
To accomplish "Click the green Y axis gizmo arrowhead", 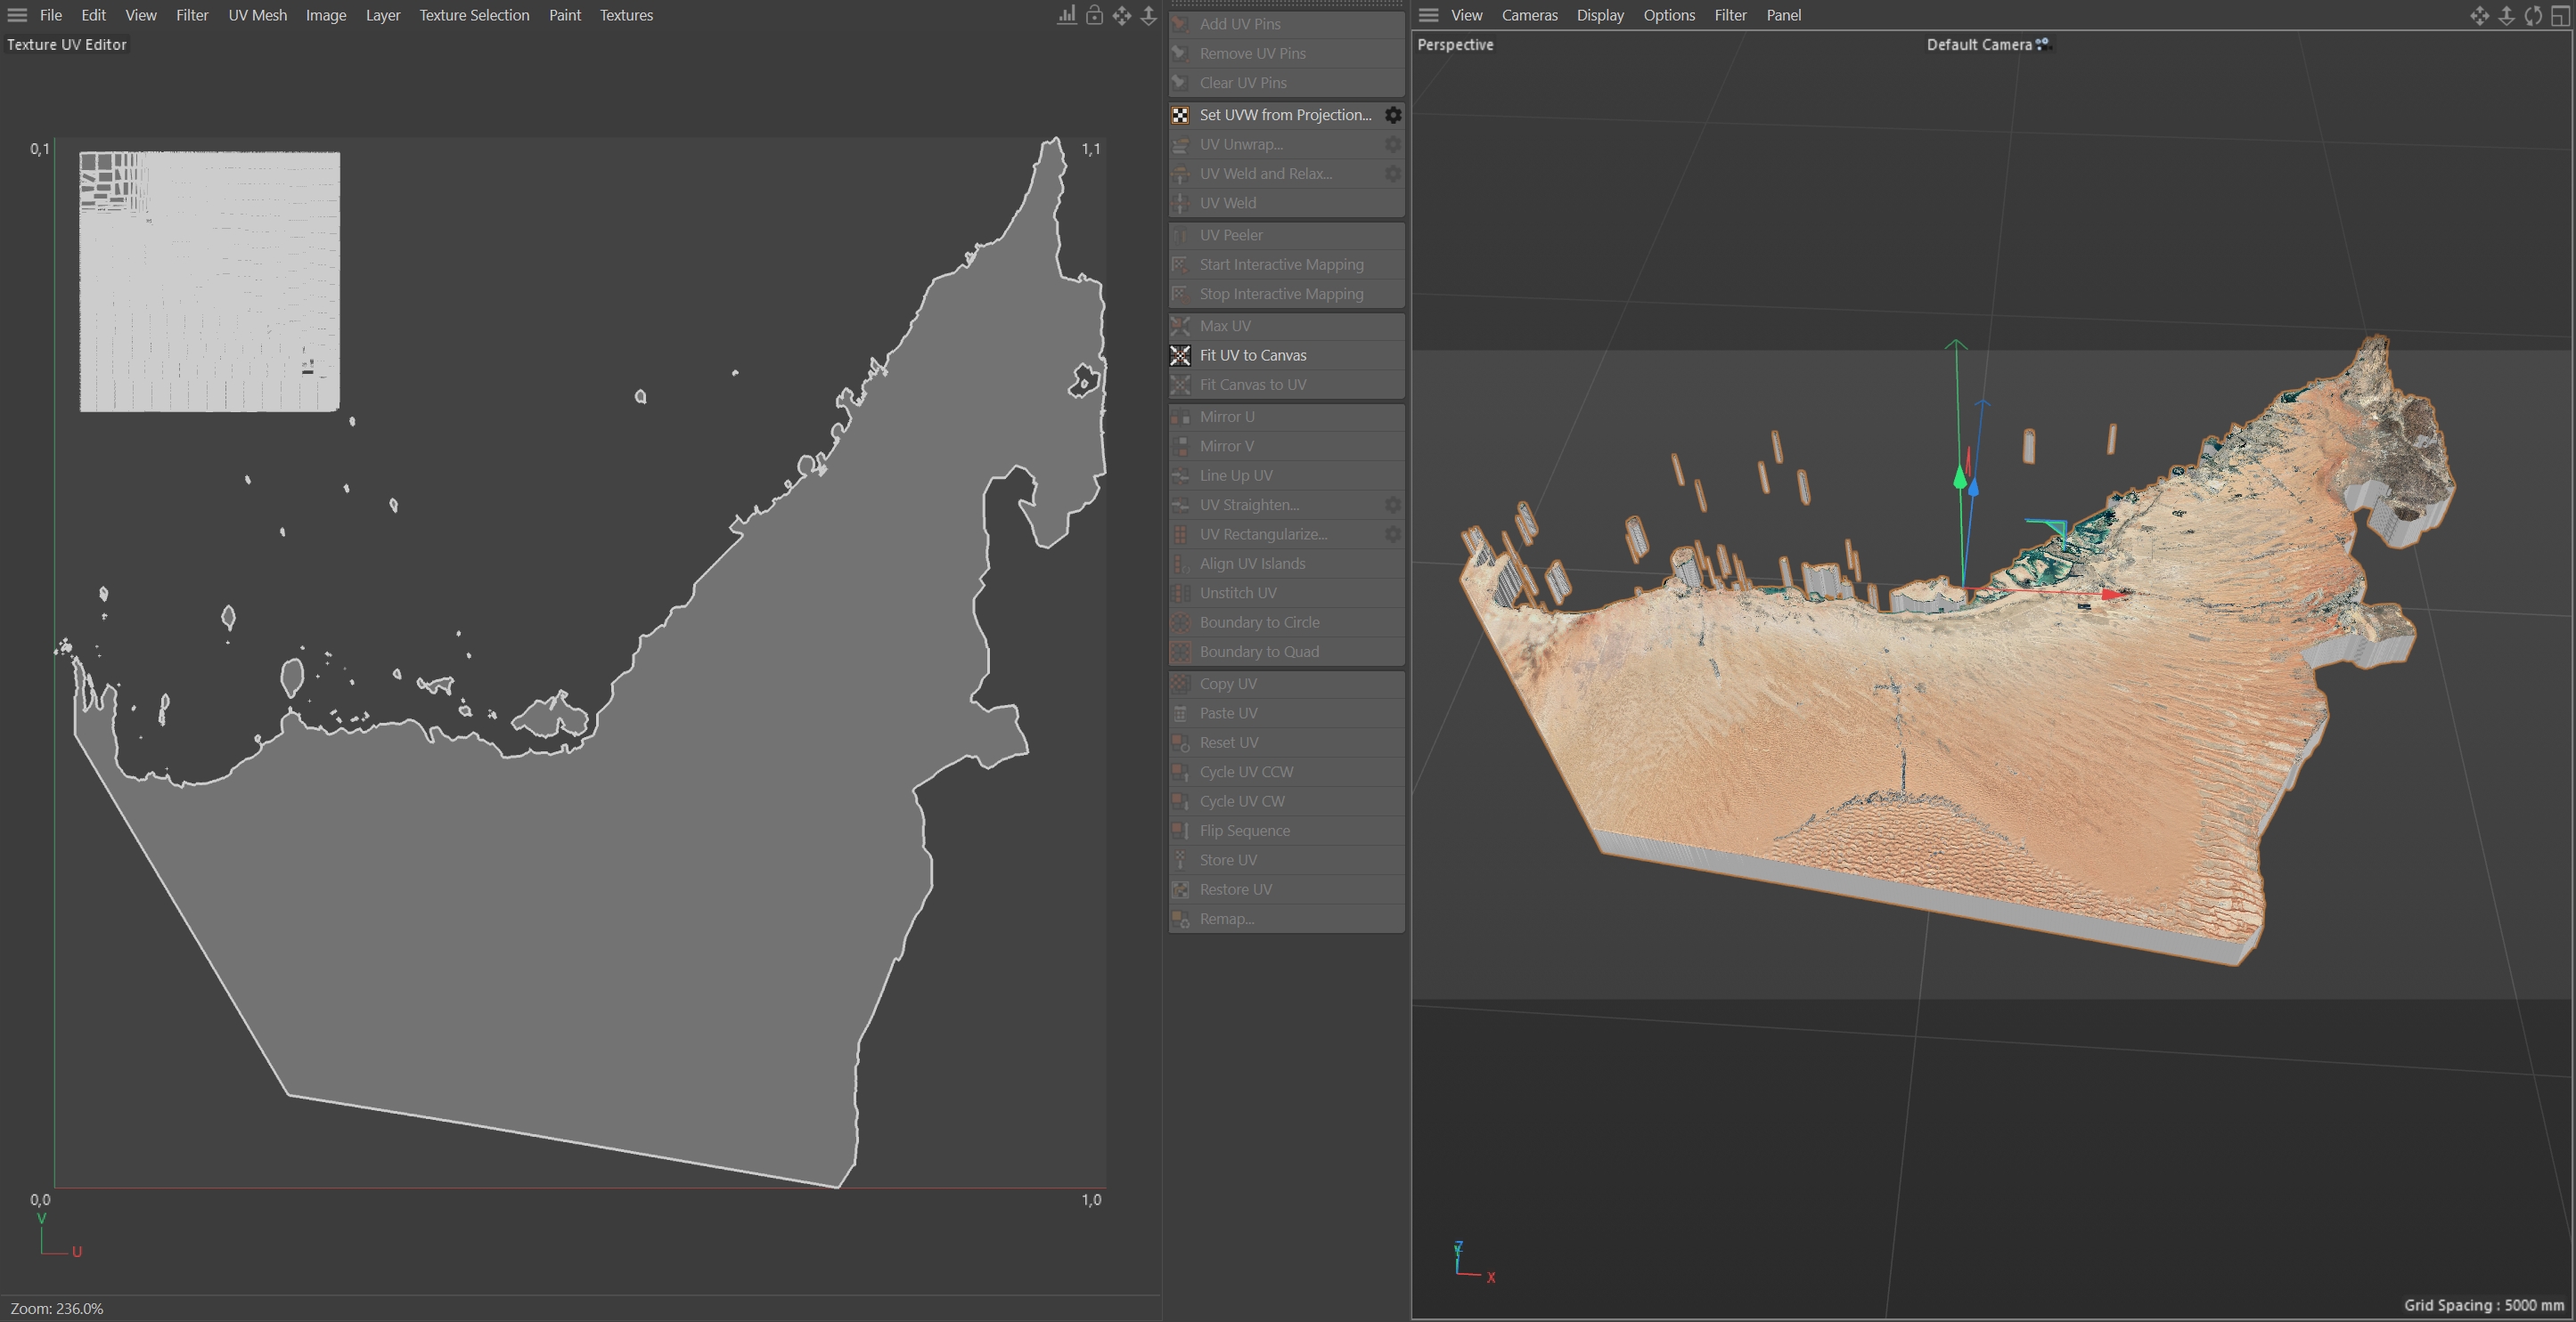I will (x=1959, y=478).
